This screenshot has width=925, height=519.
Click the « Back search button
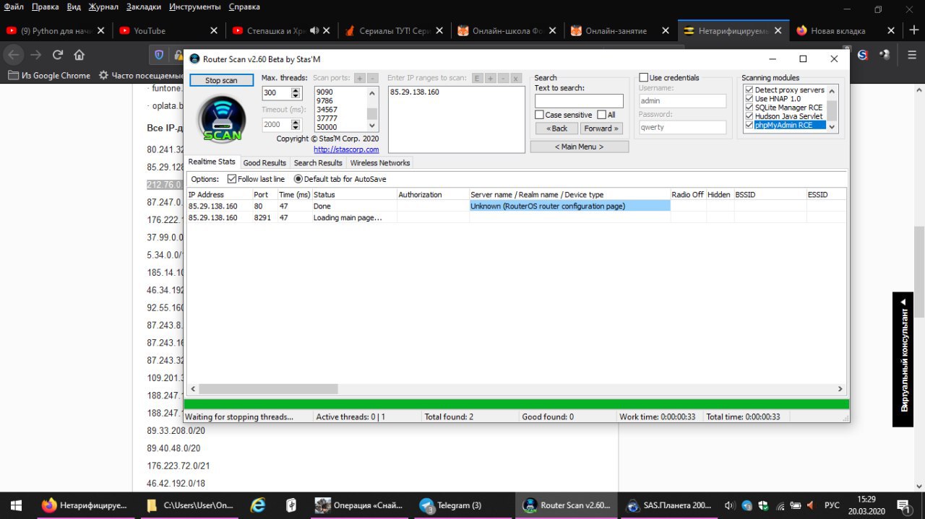click(556, 128)
